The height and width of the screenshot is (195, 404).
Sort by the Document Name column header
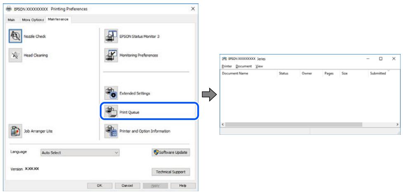pyautogui.click(x=249, y=73)
